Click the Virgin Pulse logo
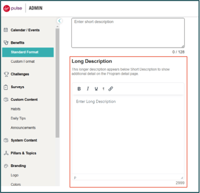This screenshot has height=193, width=200. tap(13, 8)
